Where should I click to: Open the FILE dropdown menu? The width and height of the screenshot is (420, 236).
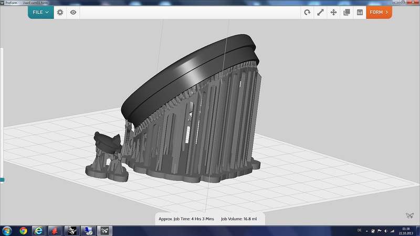click(x=41, y=12)
